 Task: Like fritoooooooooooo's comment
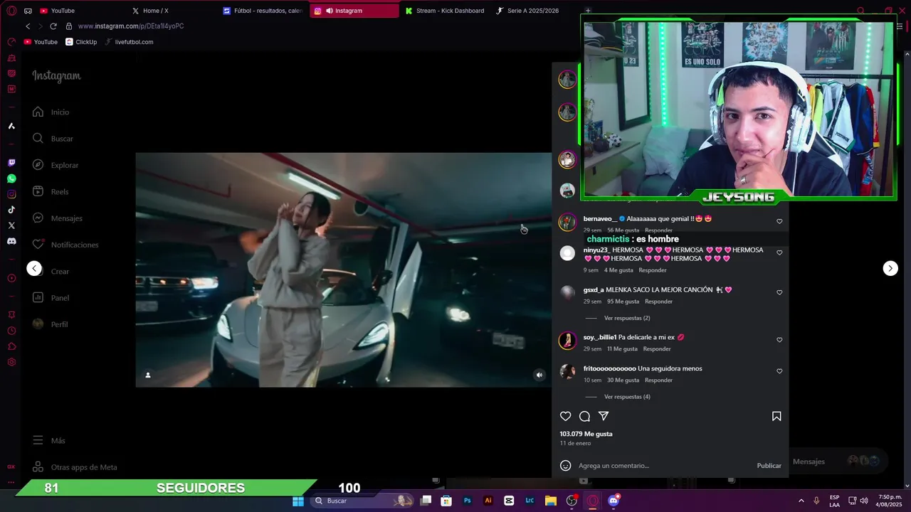pos(779,371)
